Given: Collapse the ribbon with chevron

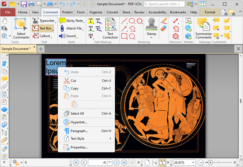Looking at the screenshot, I should point(240,12).
